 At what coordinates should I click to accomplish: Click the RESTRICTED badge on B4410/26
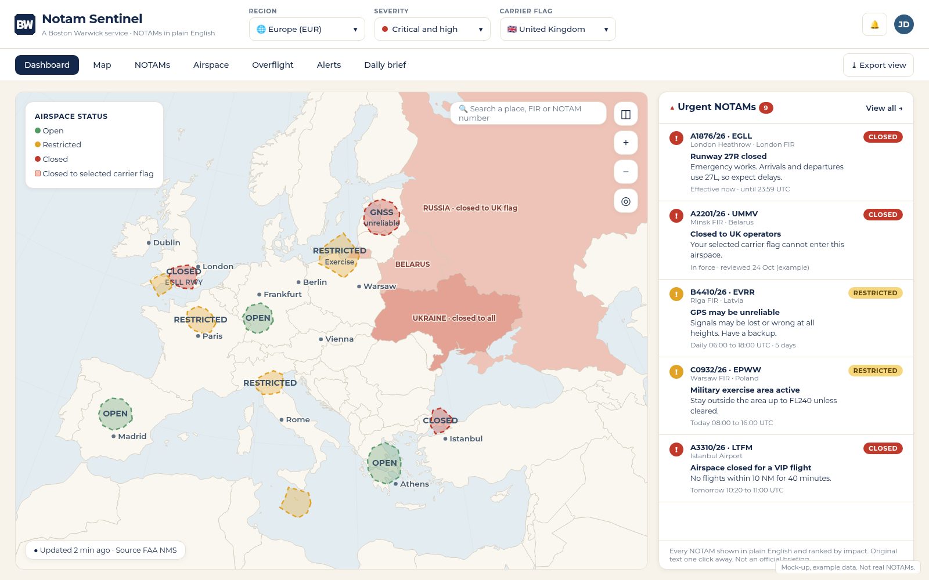[875, 293]
